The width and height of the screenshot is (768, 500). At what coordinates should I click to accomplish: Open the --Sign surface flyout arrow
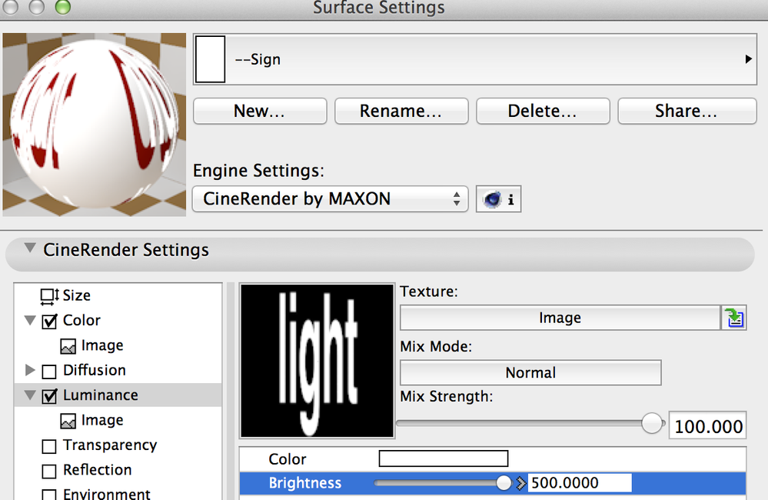(x=748, y=58)
